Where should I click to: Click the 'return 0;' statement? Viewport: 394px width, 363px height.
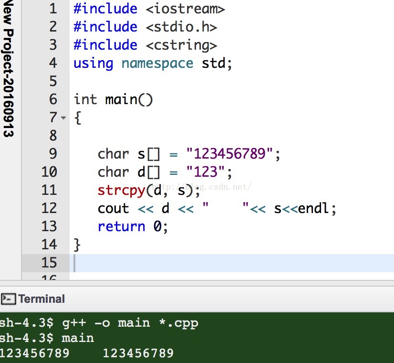point(133,226)
